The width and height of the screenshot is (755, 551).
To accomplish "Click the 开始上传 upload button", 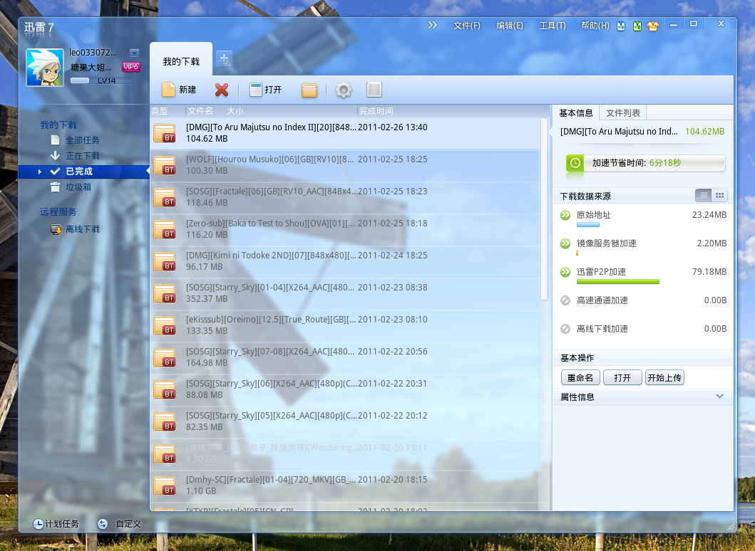I will point(664,378).
